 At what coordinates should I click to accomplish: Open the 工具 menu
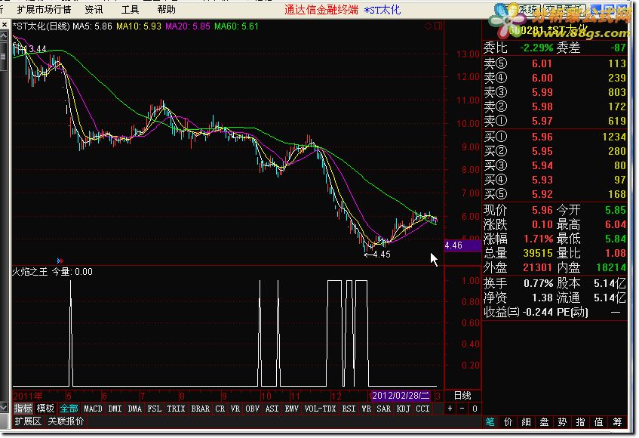click(130, 9)
